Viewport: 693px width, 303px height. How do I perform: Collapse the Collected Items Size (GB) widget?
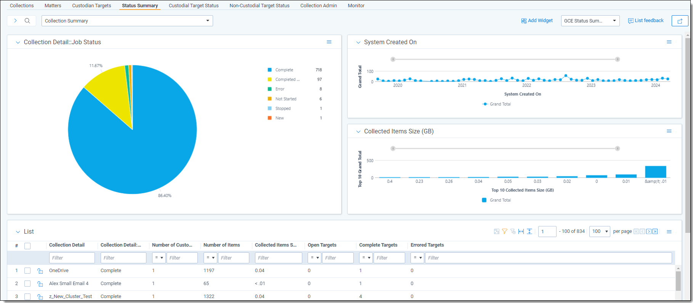[358, 131]
